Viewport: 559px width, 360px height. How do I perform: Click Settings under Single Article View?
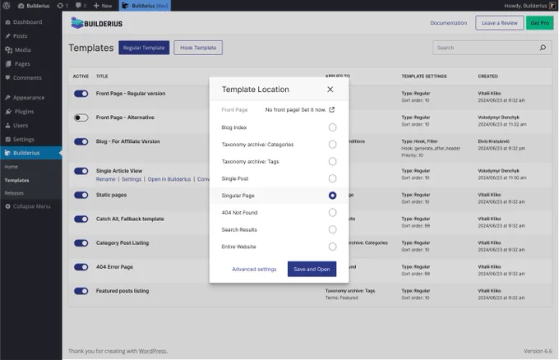(132, 179)
